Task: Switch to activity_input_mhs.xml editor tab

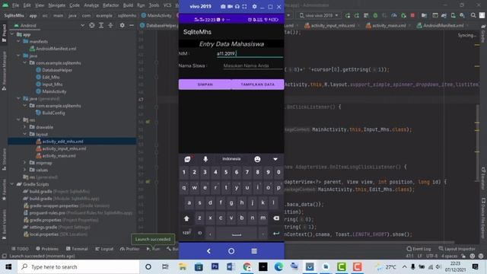Action: [329, 25]
